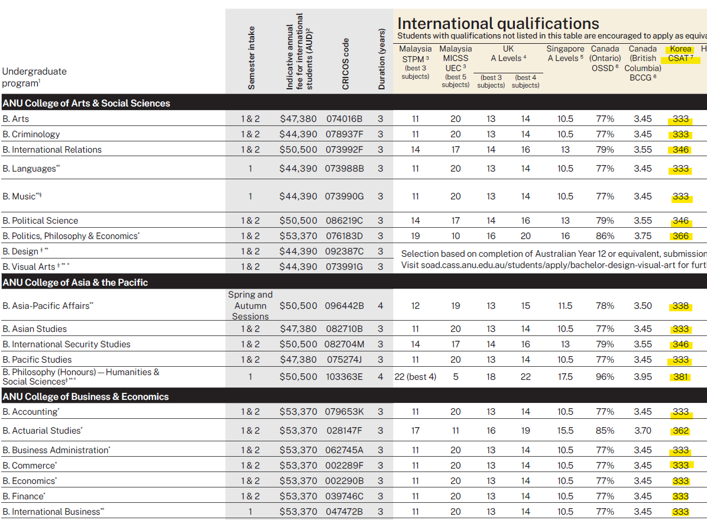This screenshot has width=707, height=520.
Task: Click CRICOS code '073992F' cell
Action: click(x=345, y=150)
